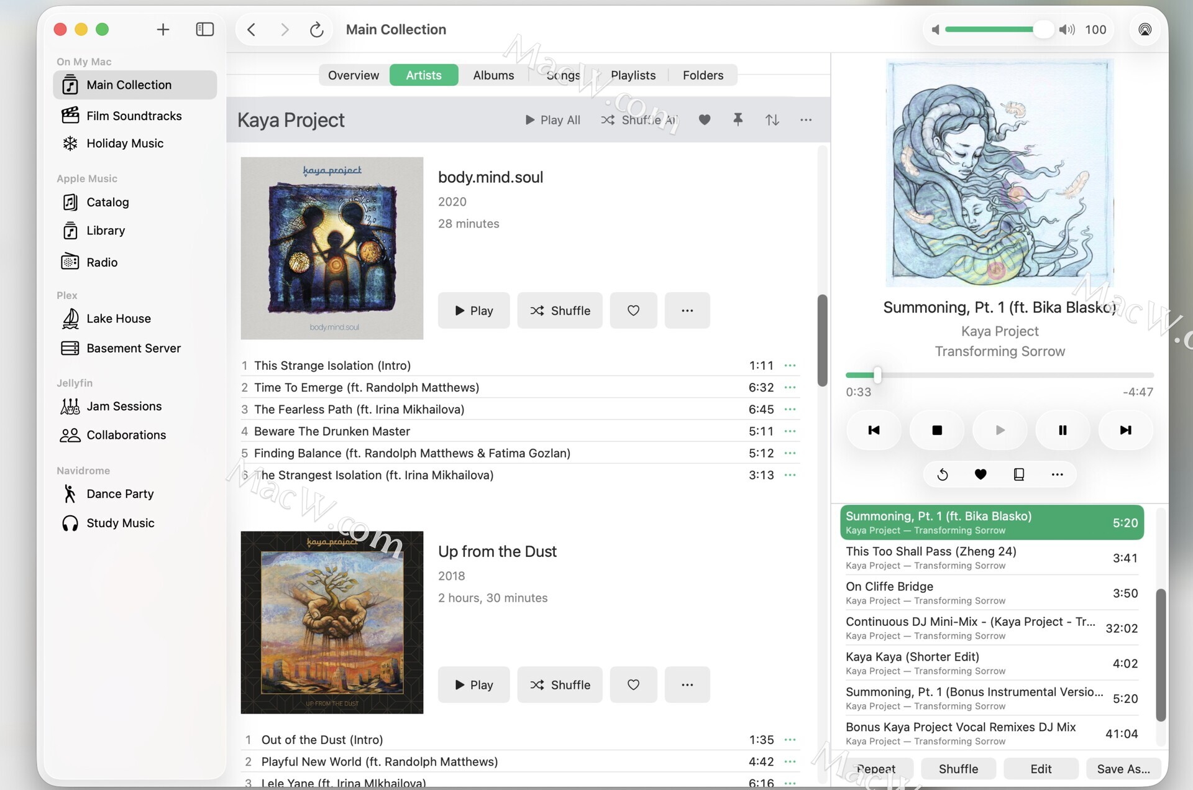Open the Lake House Plex server
This screenshot has height=790, width=1193.
pyautogui.click(x=135, y=319)
